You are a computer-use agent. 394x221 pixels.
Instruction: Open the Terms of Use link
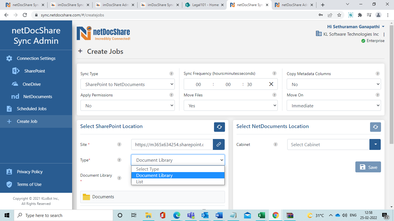click(x=29, y=184)
